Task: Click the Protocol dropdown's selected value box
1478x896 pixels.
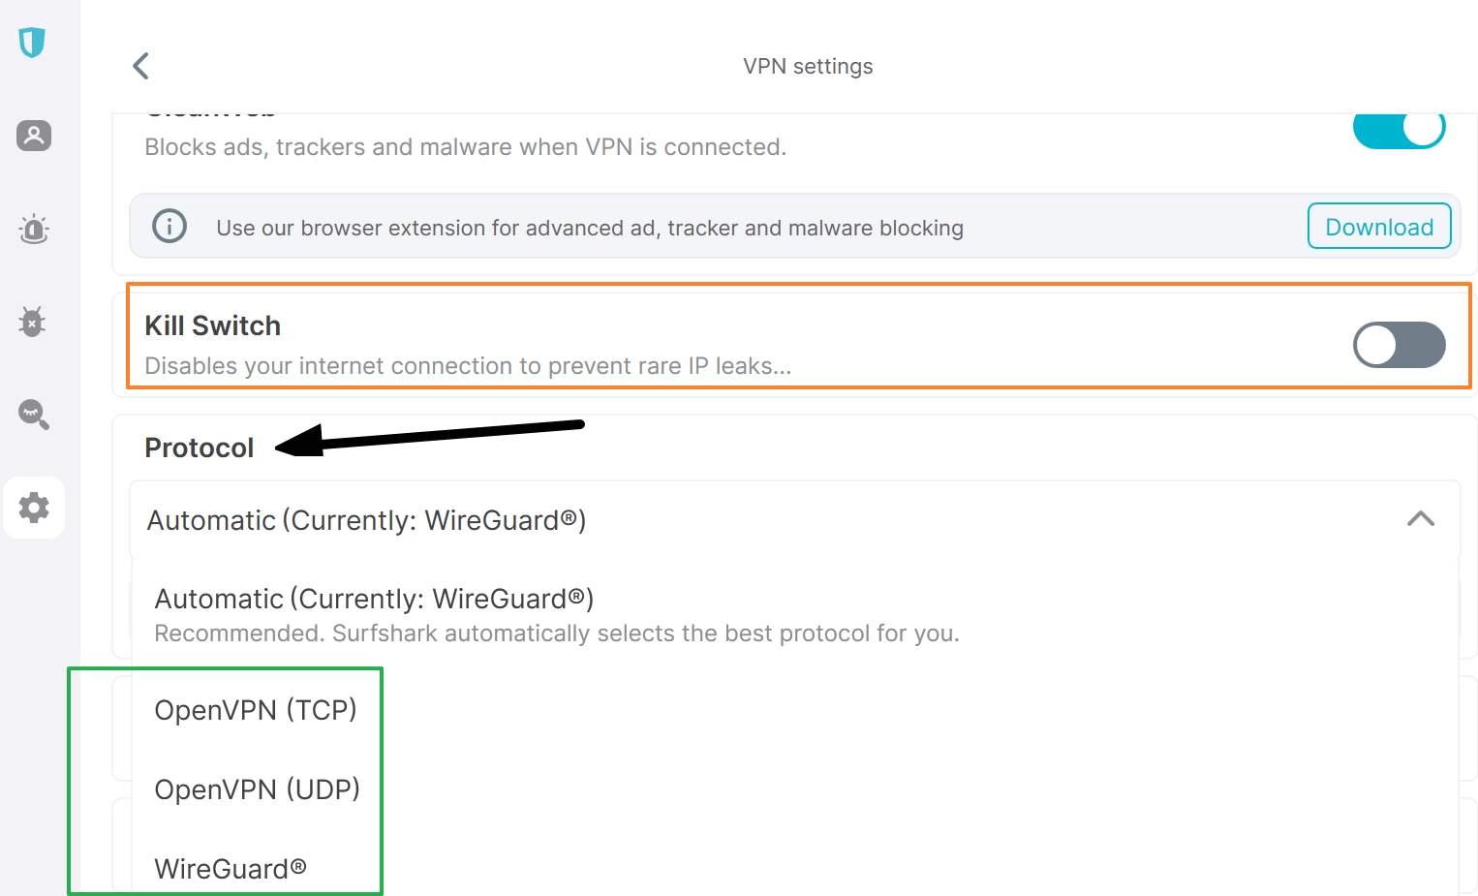Action: (678, 520)
